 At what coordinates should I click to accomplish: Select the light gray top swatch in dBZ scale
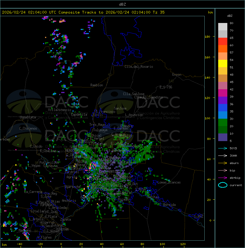223,27
